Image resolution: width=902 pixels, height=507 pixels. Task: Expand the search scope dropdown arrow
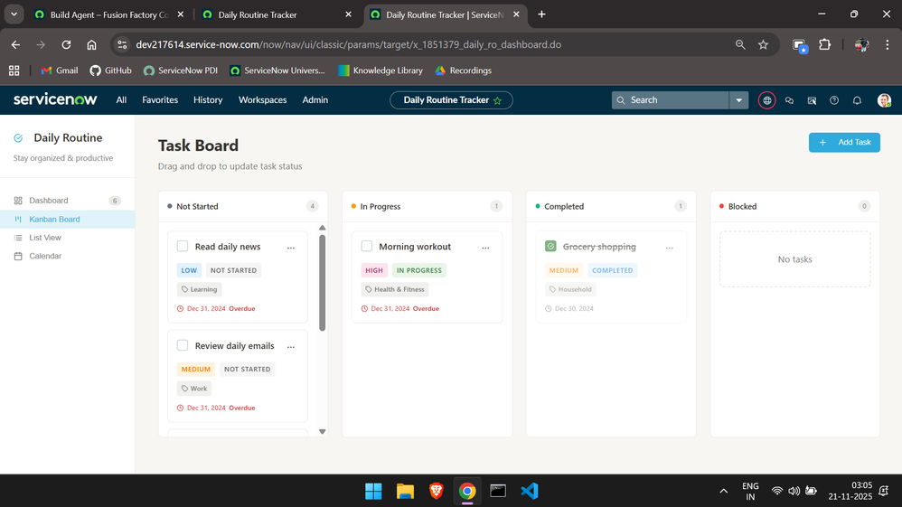click(738, 100)
